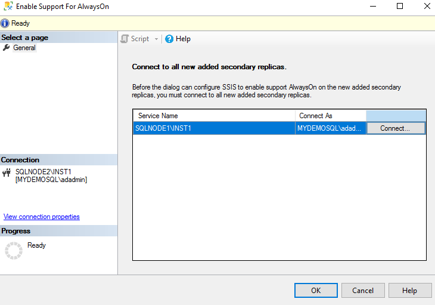Viewport: 435px width, 305px height.
Task: Click the MYDEMOSQL\adad... Connect As cell
Action: (330, 128)
